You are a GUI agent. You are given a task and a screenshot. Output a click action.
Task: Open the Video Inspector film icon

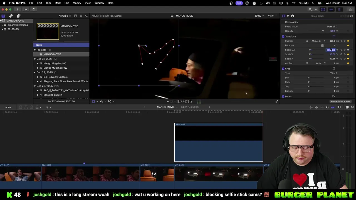283,16
